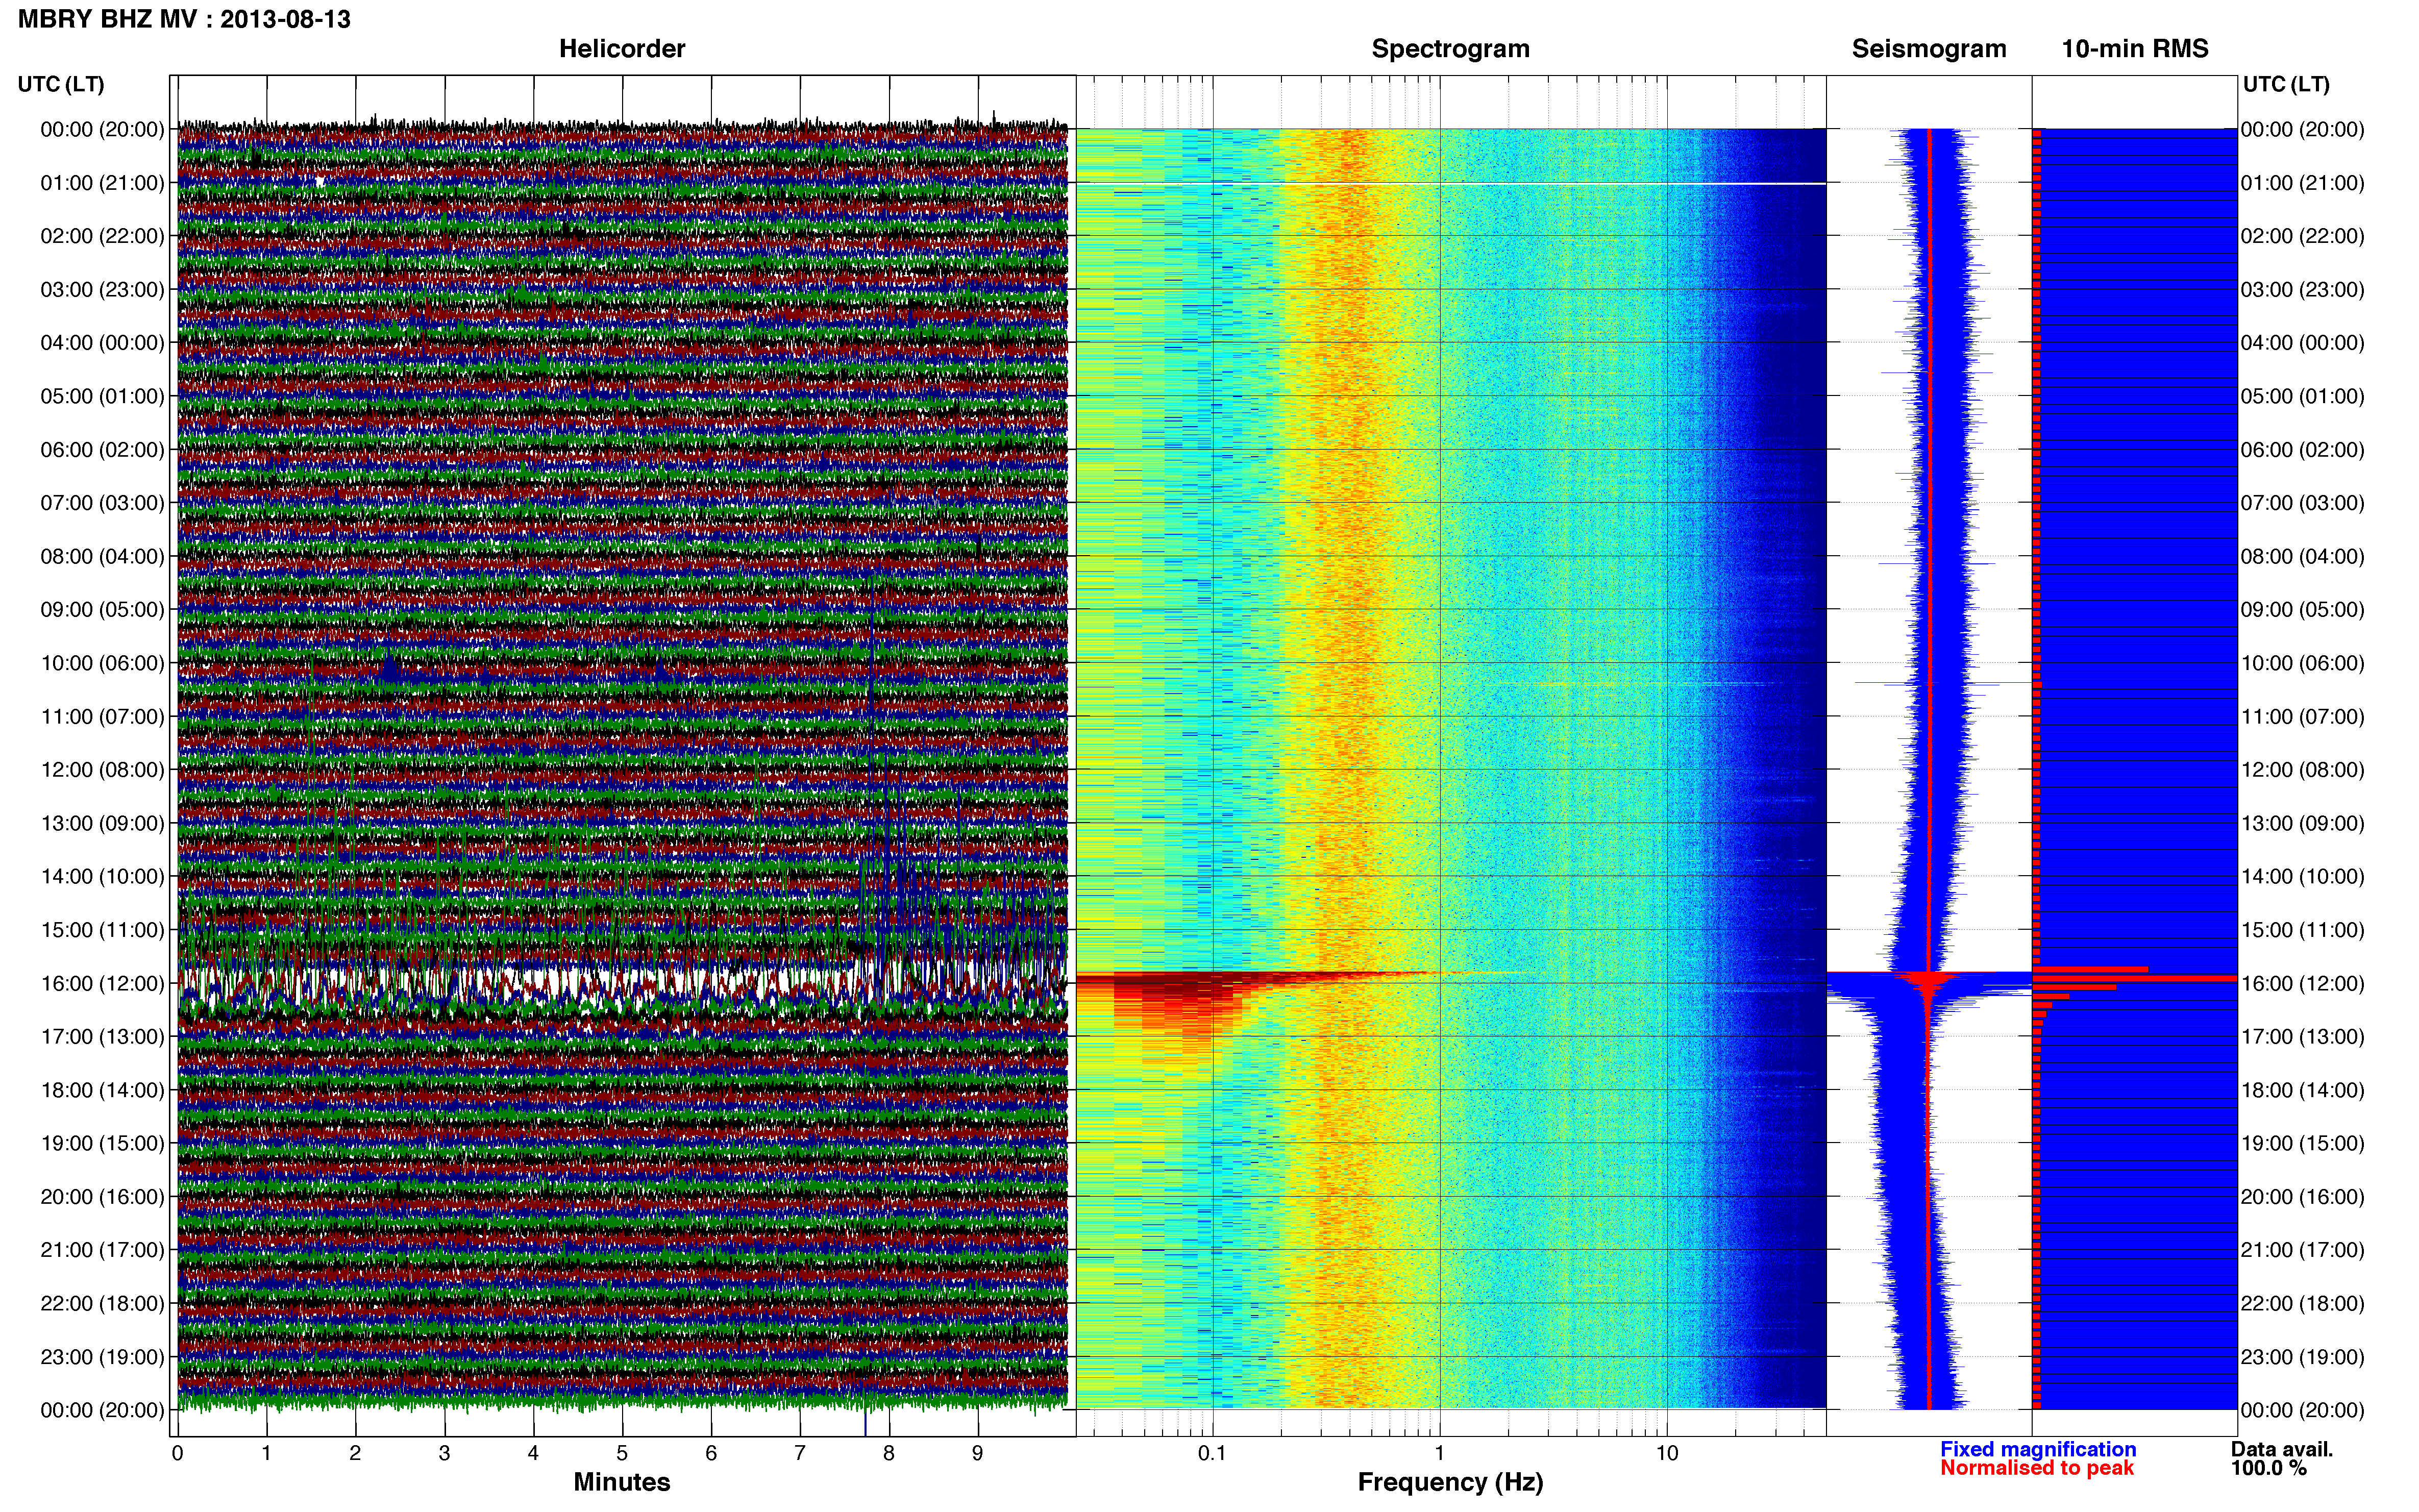Screen dimensions: 2419x1512
Task: Click the right UTC (LT) axis label
Action: 2286,84
